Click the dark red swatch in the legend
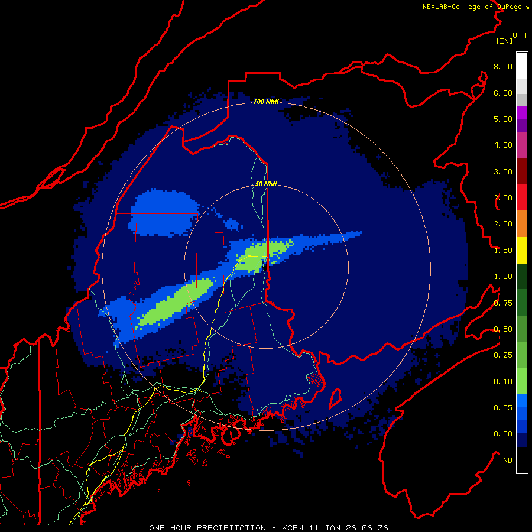532x532 pixels. pyautogui.click(x=522, y=171)
